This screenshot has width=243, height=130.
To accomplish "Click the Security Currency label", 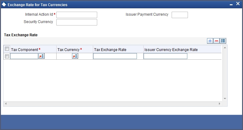I will (x=38, y=22).
